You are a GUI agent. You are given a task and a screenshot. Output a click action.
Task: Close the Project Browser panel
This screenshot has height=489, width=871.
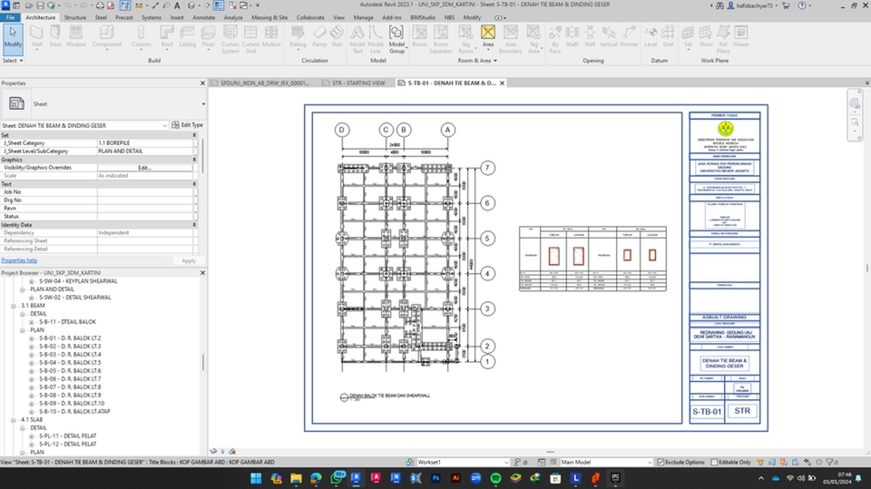(202, 273)
